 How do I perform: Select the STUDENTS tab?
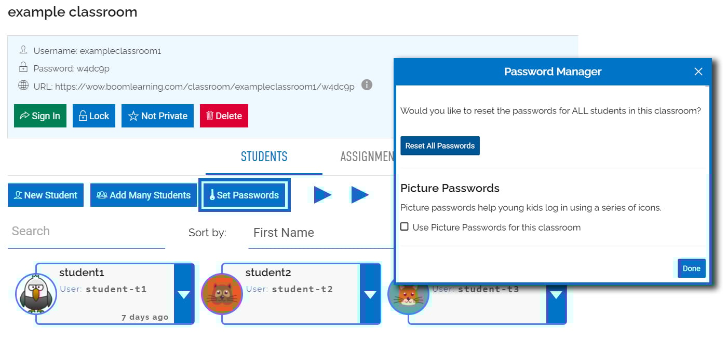264,156
